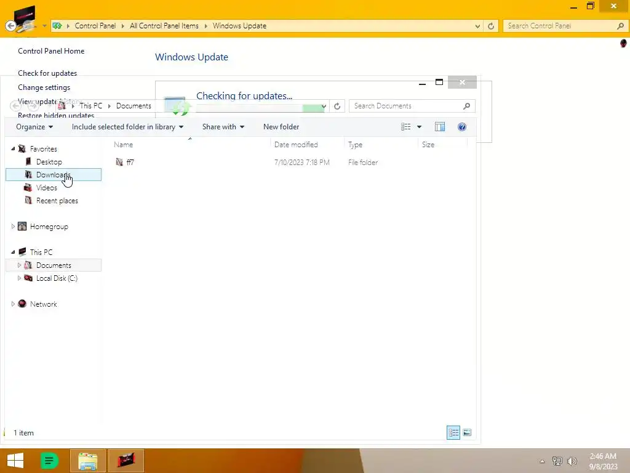Open Explorer help icon
630x473 pixels.
(x=461, y=127)
